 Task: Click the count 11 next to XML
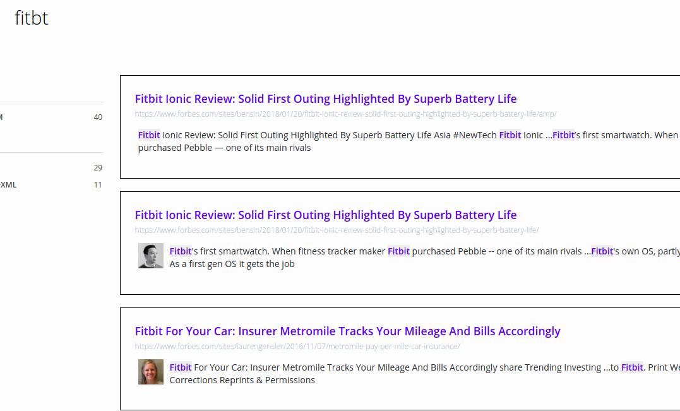(98, 184)
